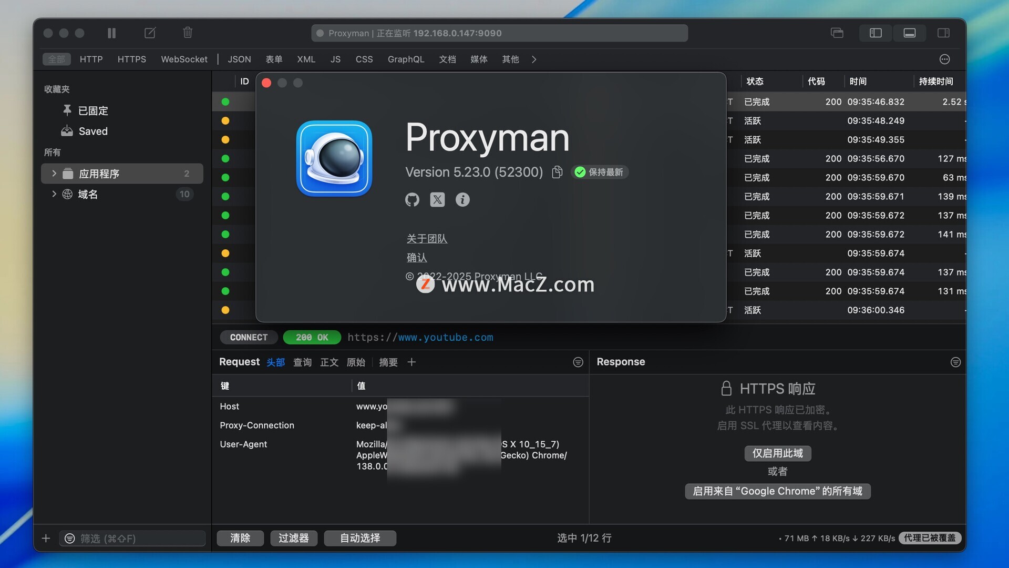Add new sidebar item with plus icon

click(x=46, y=539)
